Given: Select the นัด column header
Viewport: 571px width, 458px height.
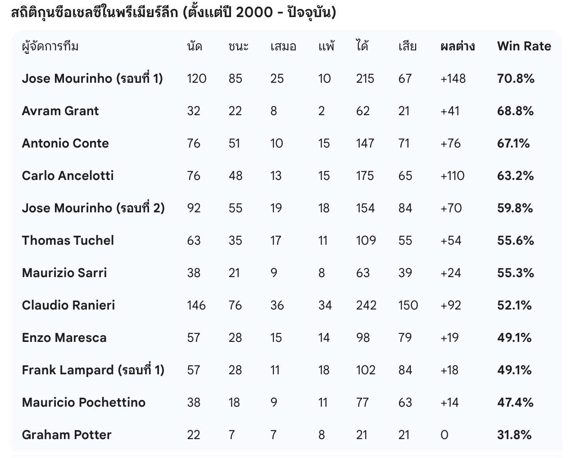Looking at the screenshot, I should point(195,46).
